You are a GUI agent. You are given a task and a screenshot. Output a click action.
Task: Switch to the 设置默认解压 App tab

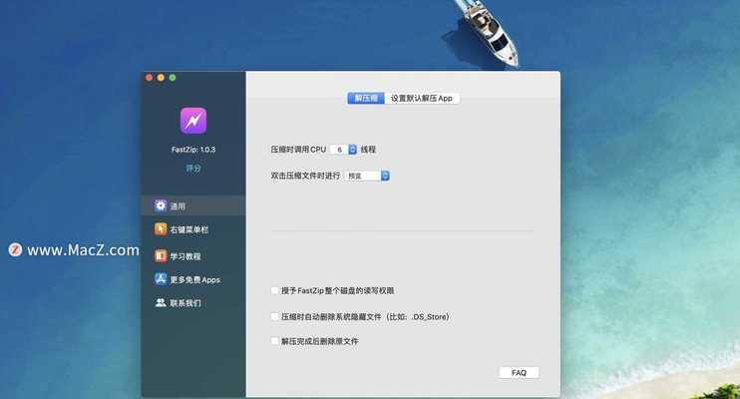[422, 98]
